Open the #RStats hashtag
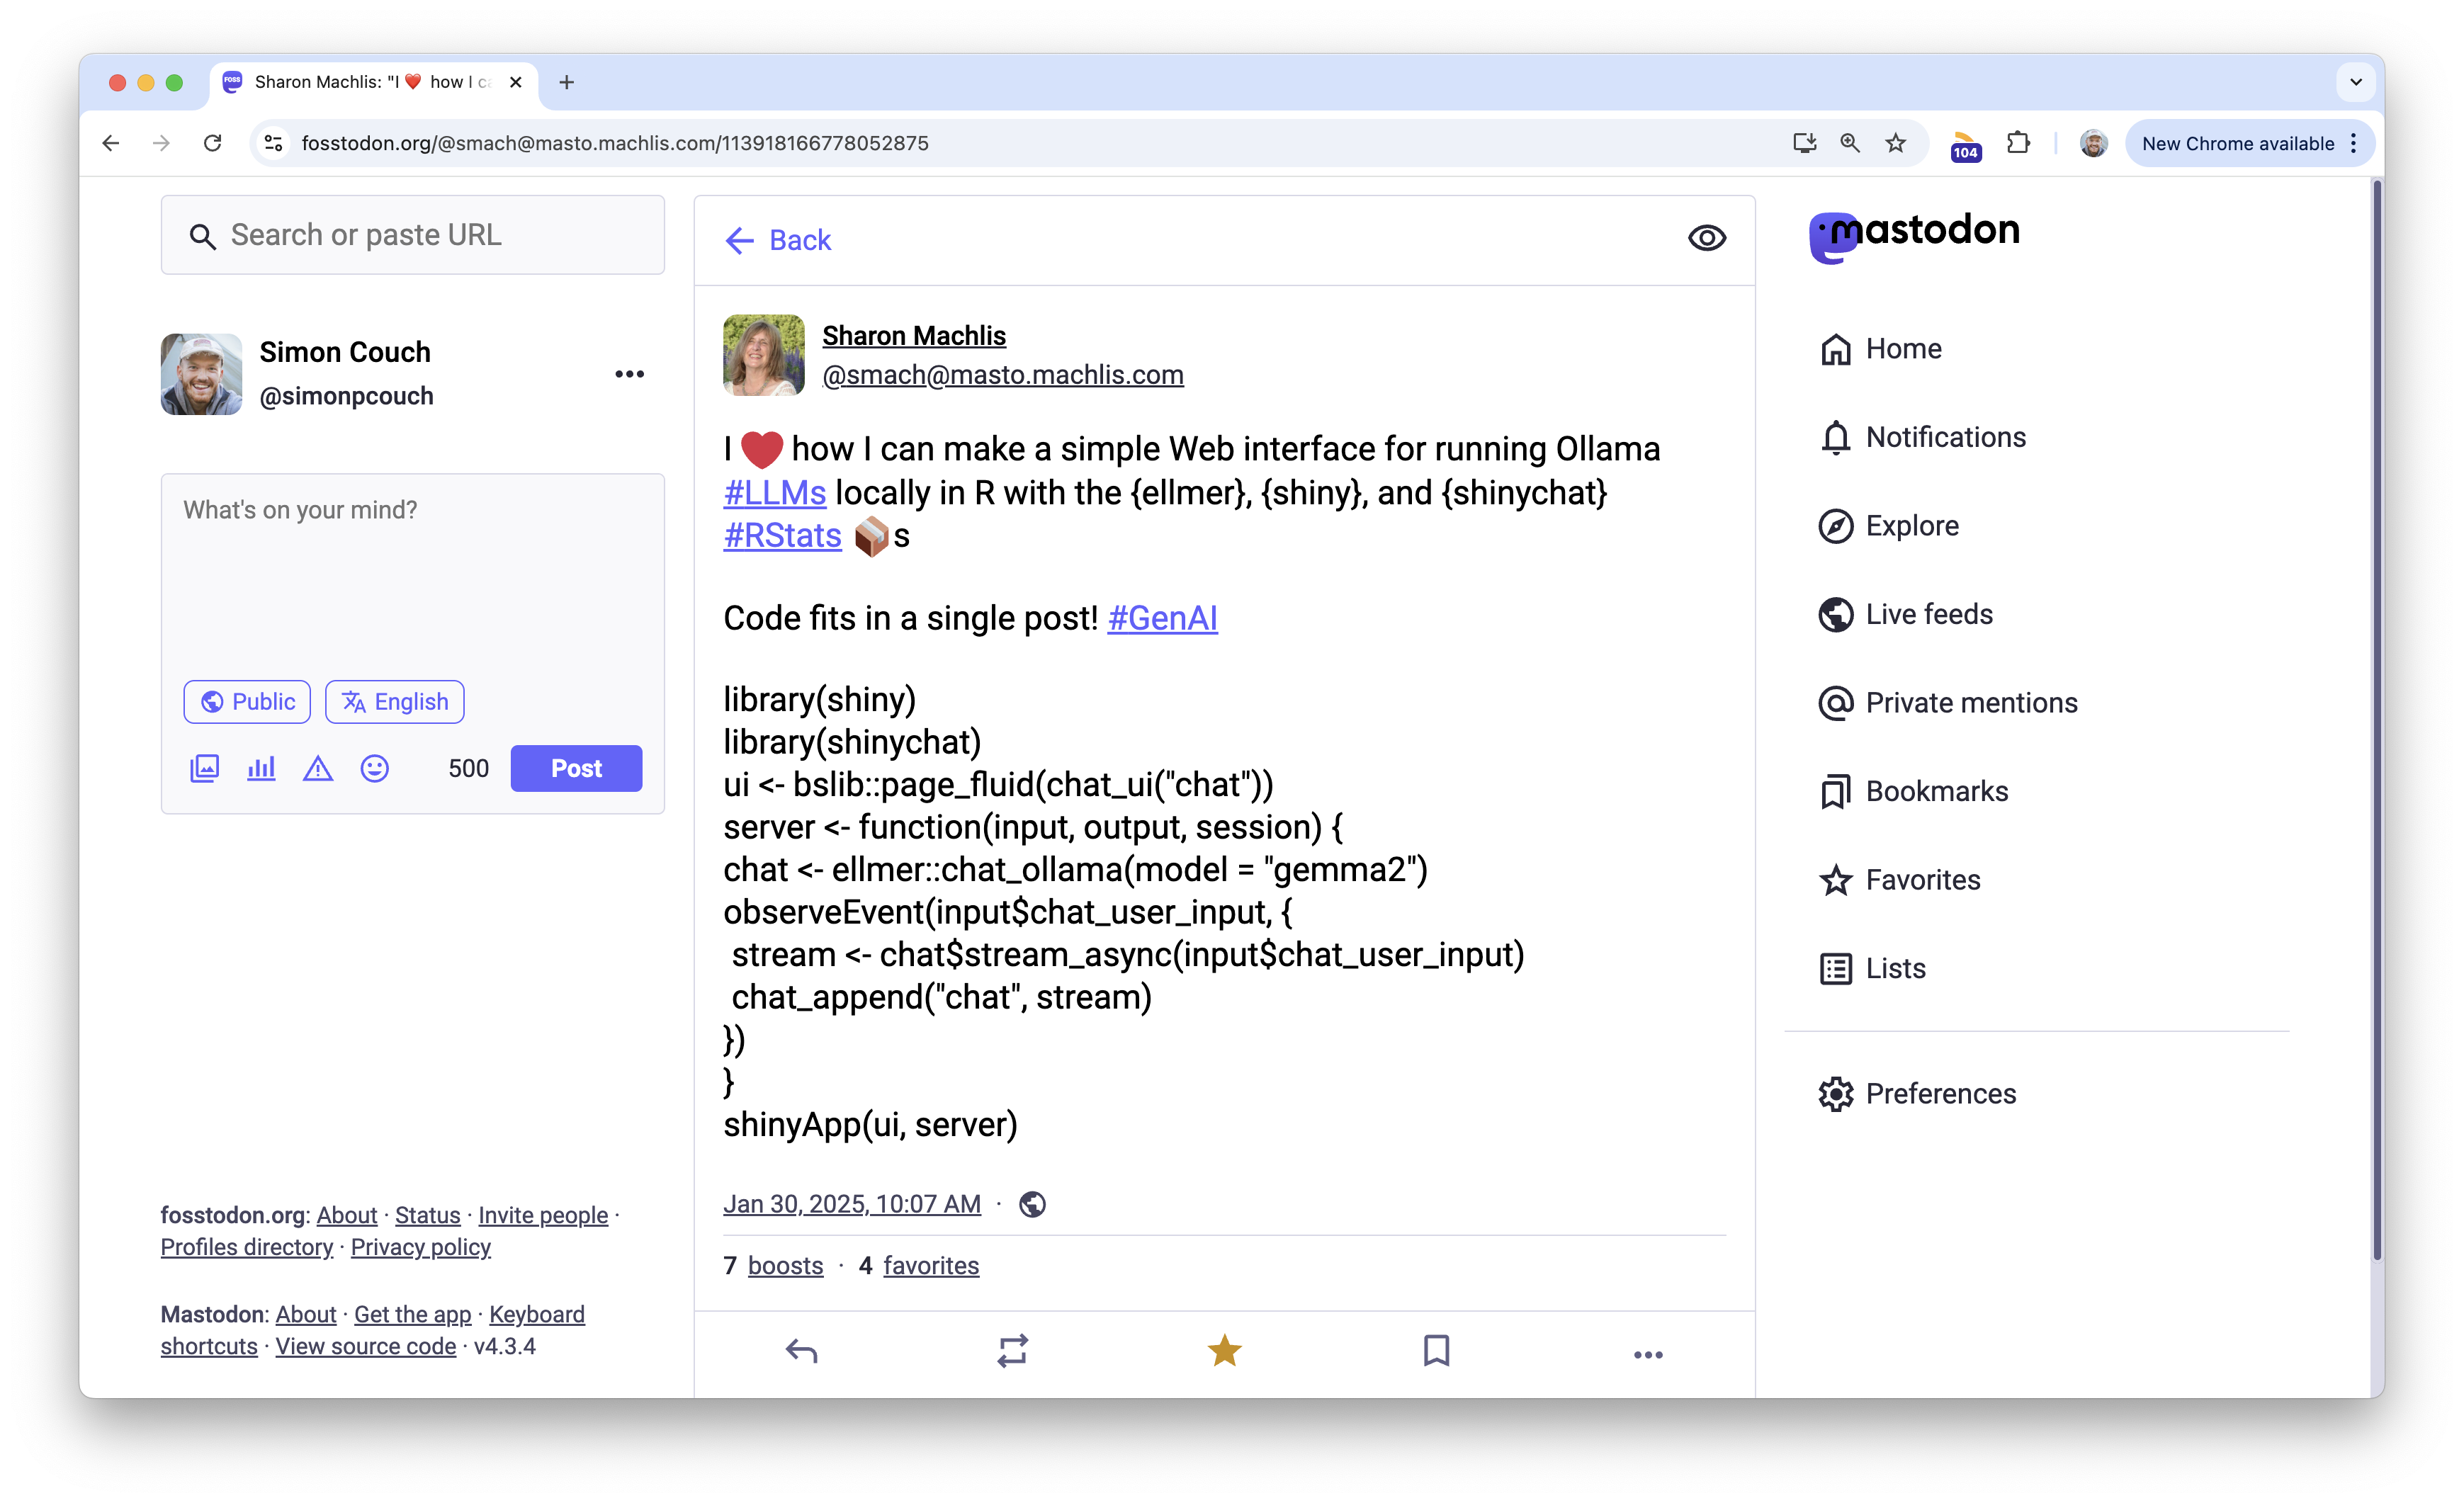The width and height of the screenshot is (2464, 1503). click(x=781, y=535)
